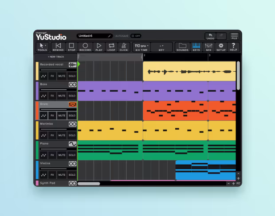
Task: Zoom to fit with FIT button
Action: 238,184
